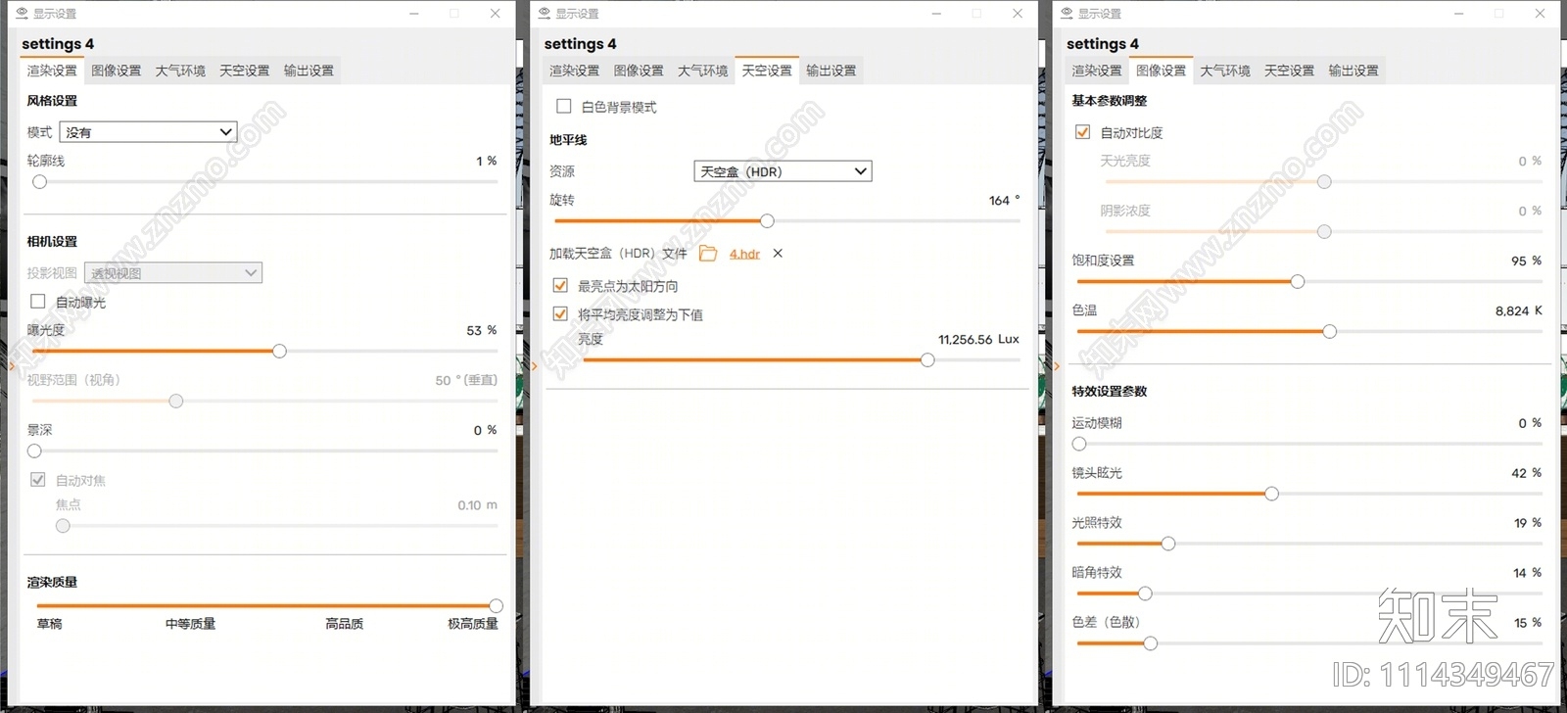
Task: Click app icon in right window title bar
Action: point(1067,14)
